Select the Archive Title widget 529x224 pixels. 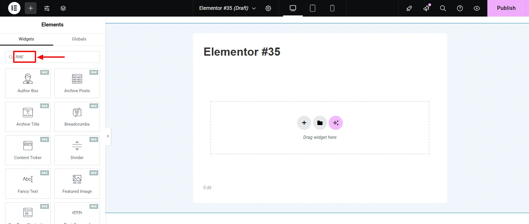(x=28, y=117)
